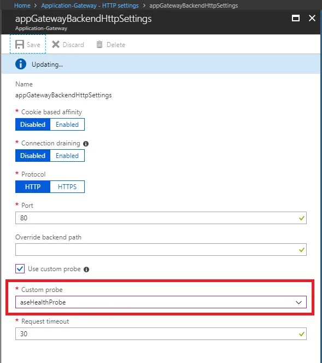Select the HTTP protocol option

click(33, 186)
